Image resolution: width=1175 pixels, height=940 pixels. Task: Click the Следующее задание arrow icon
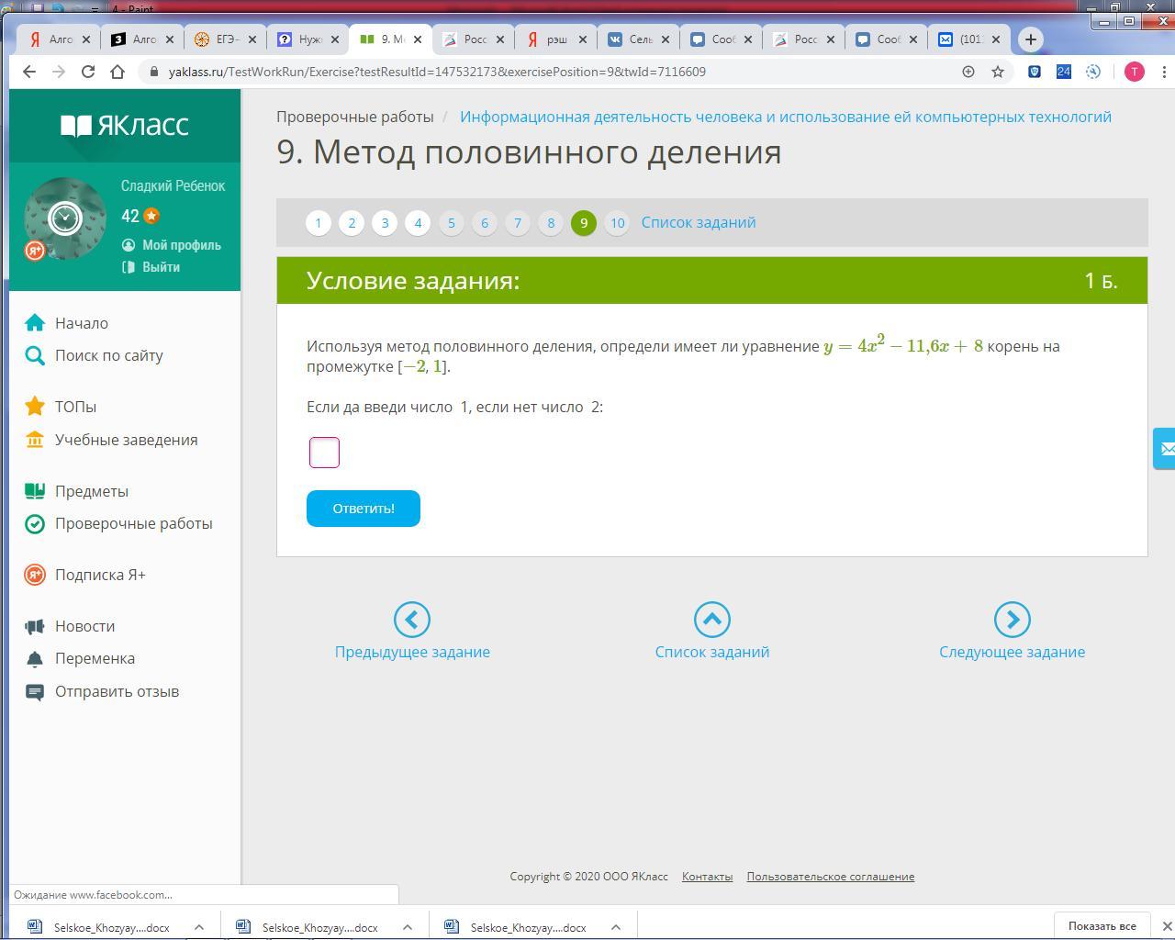(1012, 620)
